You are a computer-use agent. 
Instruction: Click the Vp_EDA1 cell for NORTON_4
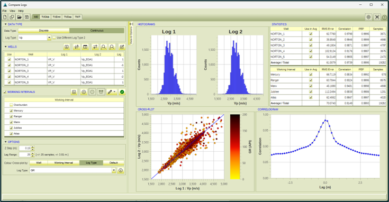tap(97, 77)
